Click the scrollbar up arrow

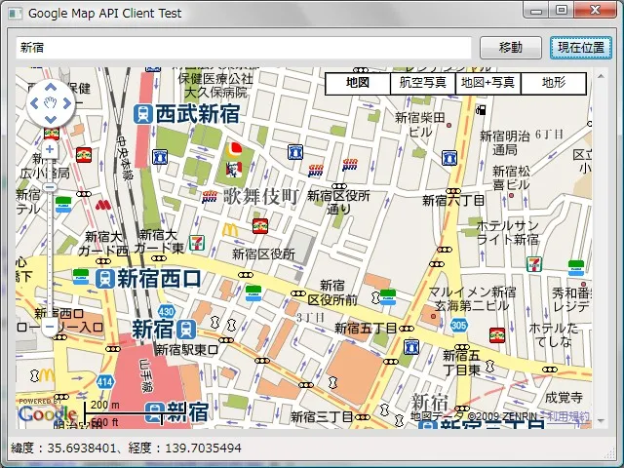pos(601,76)
